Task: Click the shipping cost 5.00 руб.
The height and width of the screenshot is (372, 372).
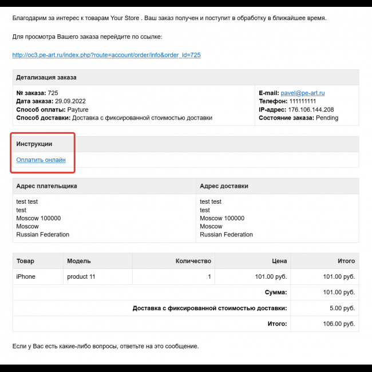Action: (342, 308)
